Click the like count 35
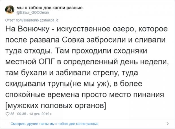This screenshot has width=175, height=129. pyautogui.click(x=12, y=114)
